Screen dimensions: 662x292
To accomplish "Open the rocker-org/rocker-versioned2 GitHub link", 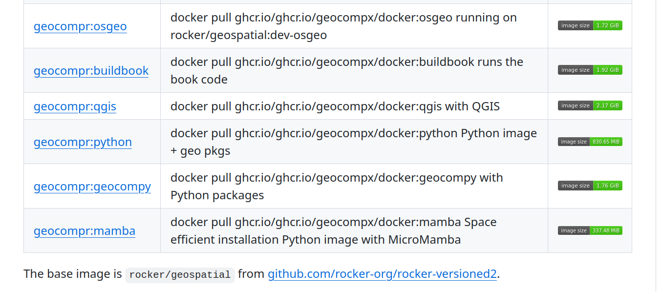I will pos(382,274).
